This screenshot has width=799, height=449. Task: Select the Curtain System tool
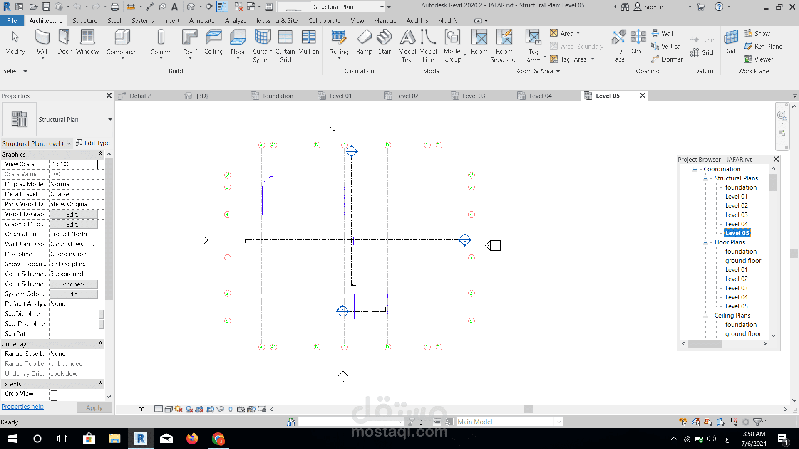[263, 46]
